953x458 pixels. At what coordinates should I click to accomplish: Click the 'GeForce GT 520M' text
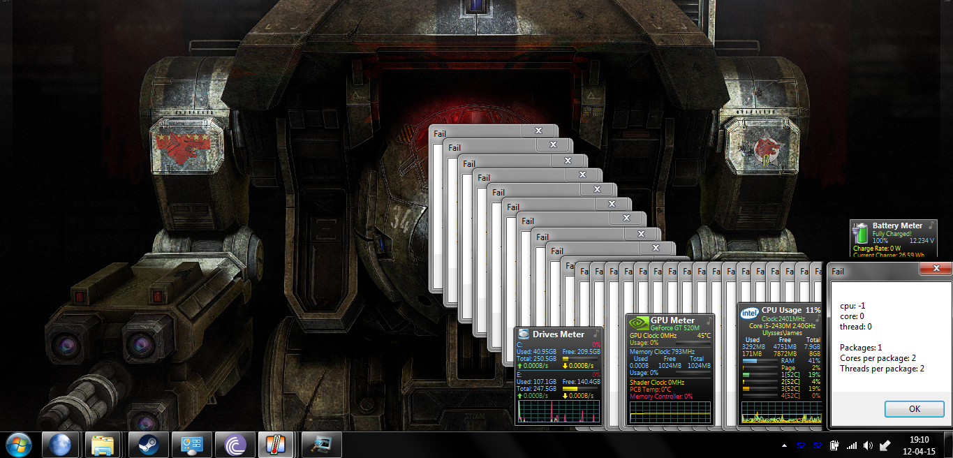[x=674, y=327]
